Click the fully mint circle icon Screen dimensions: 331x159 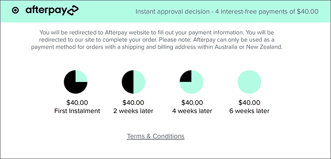coord(249,82)
